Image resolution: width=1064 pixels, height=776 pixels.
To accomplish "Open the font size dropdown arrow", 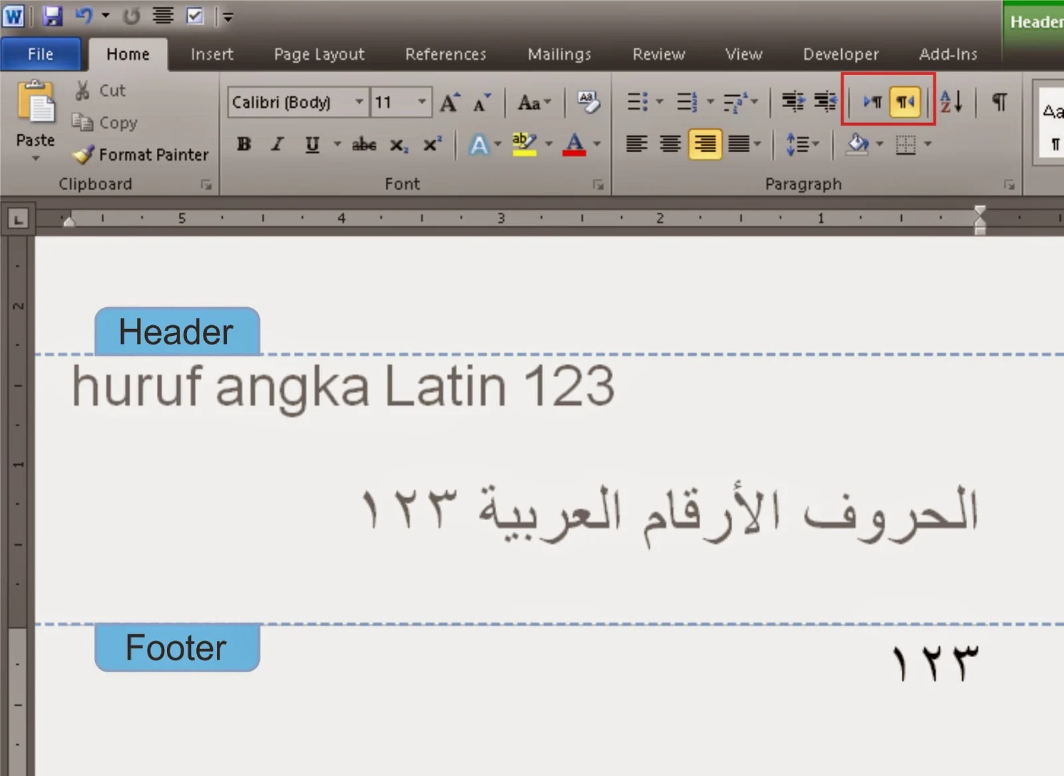I will tap(422, 102).
